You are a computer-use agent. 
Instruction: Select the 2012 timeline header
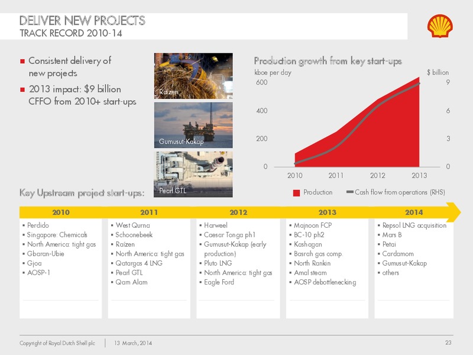pyautogui.click(x=238, y=212)
